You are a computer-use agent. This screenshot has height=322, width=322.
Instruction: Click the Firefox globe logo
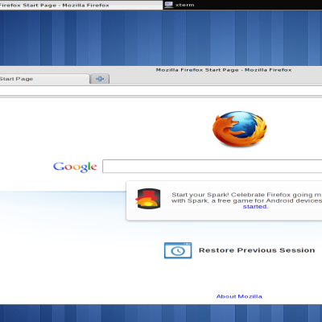[x=239, y=129]
